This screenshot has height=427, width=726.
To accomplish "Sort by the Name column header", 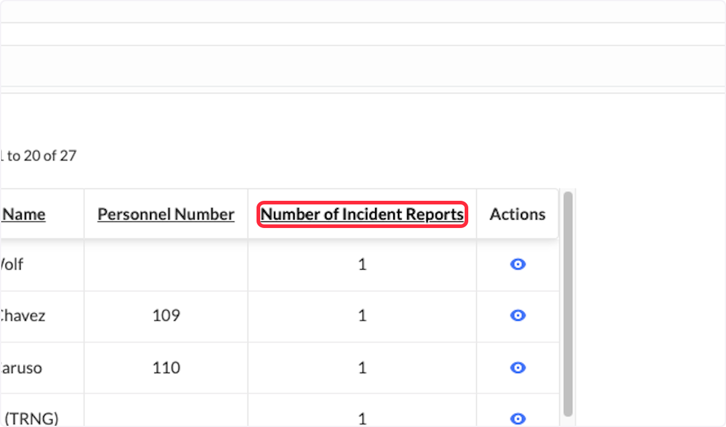I will [24, 214].
